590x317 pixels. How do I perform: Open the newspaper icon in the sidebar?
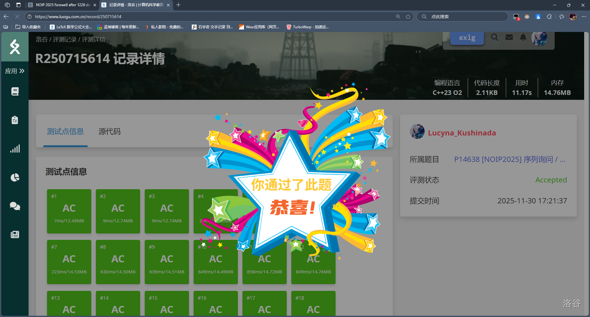coord(15,235)
